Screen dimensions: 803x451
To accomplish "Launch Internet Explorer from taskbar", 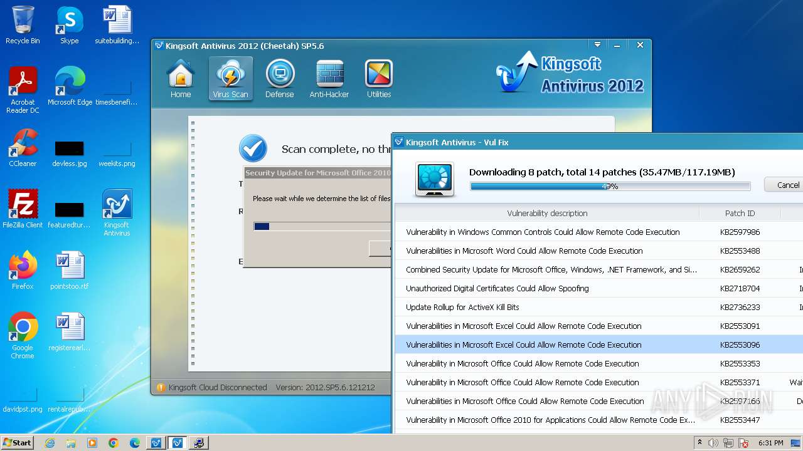I will (50, 443).
